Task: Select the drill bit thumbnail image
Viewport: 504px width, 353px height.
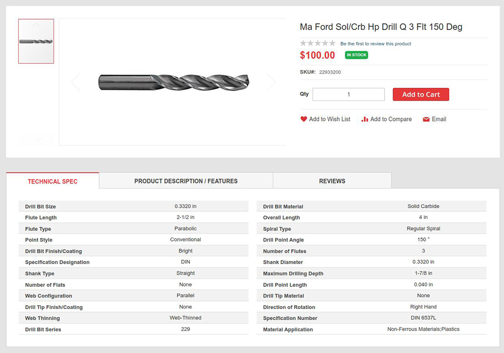Action: coord(36,41)
